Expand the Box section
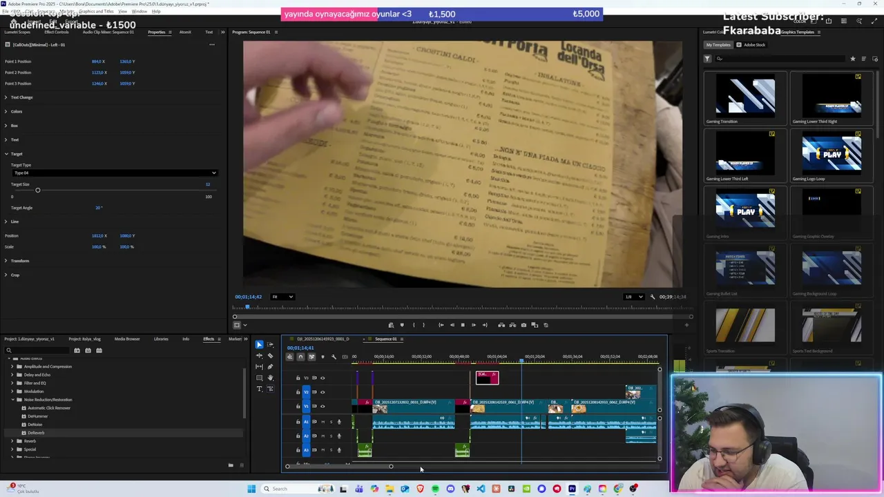 click(x=6, y=126)
